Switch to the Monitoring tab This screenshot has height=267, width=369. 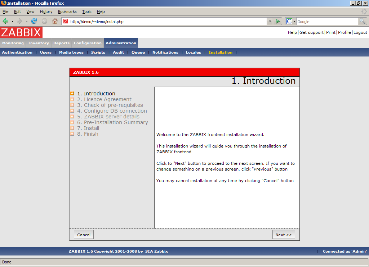point(13,43)
